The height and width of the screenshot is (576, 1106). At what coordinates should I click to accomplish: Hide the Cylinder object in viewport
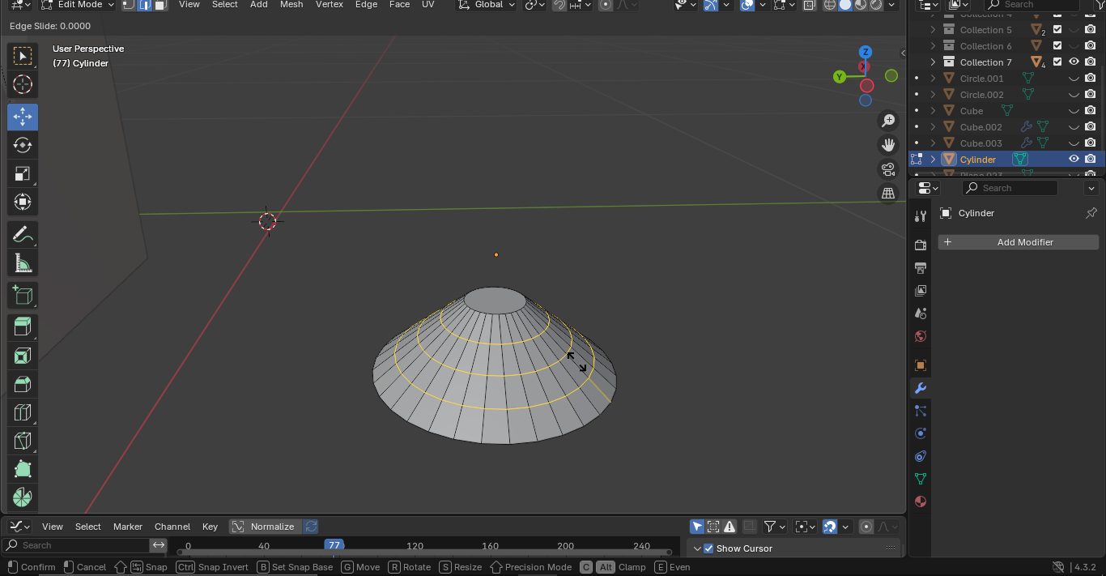point(1074,160)
